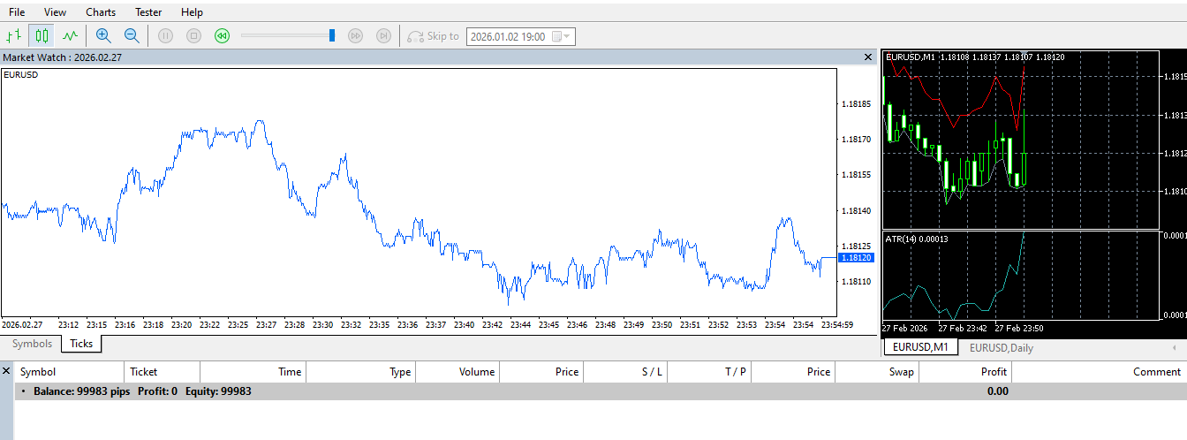Image resolution: width=1187 pixels, height=440 pixels.
Task: Sort by the Type column header
Action: (360, 372)
